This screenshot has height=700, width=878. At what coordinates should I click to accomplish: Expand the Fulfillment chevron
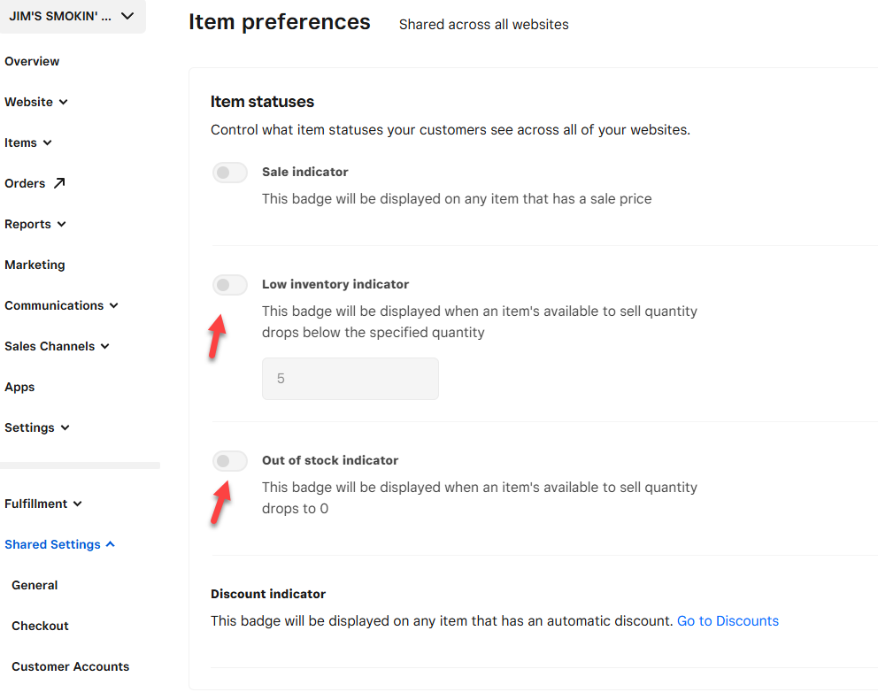click(78, 504)
